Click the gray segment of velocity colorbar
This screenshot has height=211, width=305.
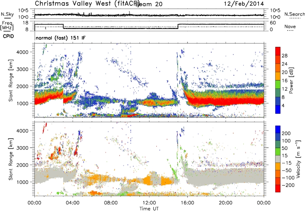coord(278,159)
